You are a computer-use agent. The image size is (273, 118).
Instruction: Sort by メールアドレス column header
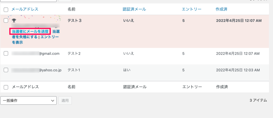(x=25, y=9)
